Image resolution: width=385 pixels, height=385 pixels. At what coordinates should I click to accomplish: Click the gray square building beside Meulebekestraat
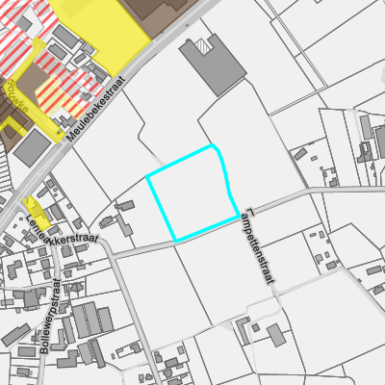[33, 148]
